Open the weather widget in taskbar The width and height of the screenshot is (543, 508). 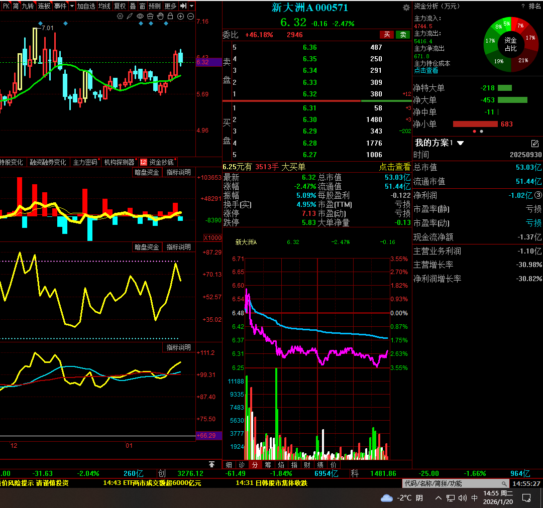(402, 498)
